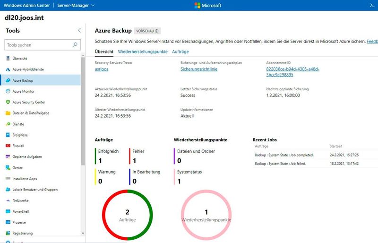This screenshot has height=243, width=378.
Task: Collapse the Tools panel with chevron
Action: click(79, 30)
